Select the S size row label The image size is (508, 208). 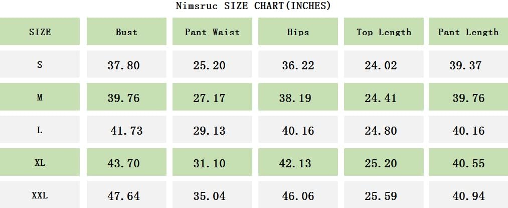pos(40,65)
